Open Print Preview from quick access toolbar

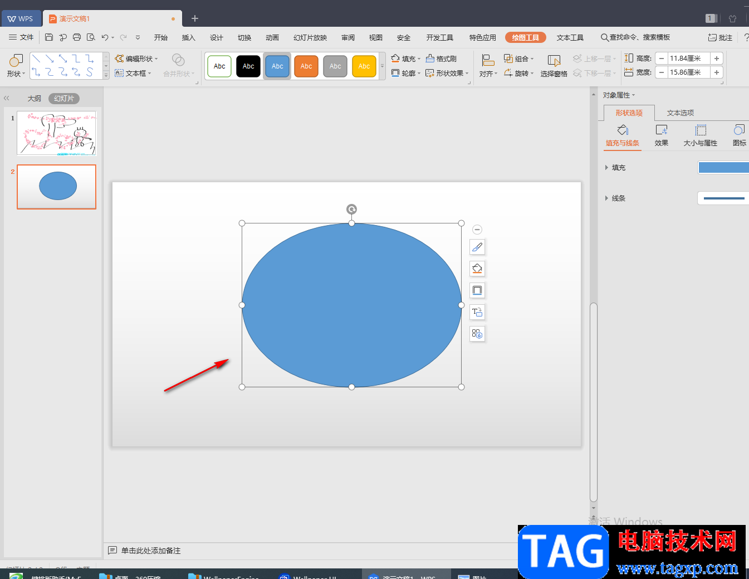(91, 37)
